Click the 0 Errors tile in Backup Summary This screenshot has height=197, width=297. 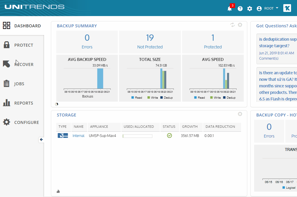coord(87,42)
